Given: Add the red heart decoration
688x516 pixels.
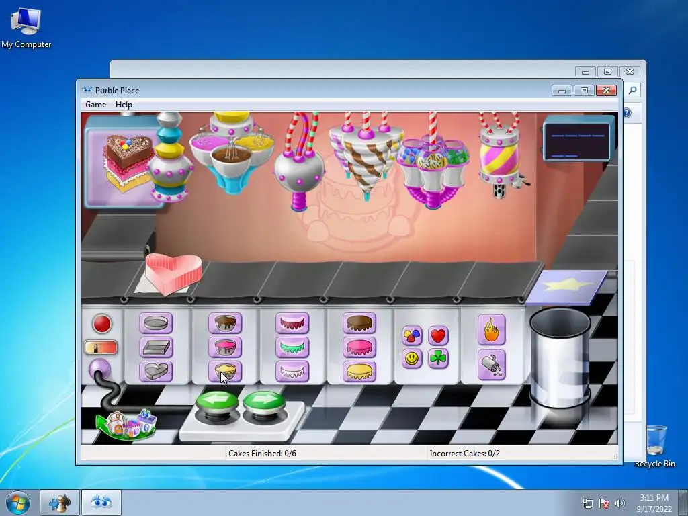Looking at the screenshot, I should tap(438, 336).
